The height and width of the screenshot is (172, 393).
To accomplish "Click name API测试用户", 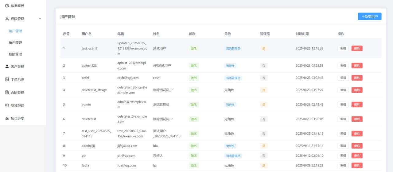I will coord(162,65).
